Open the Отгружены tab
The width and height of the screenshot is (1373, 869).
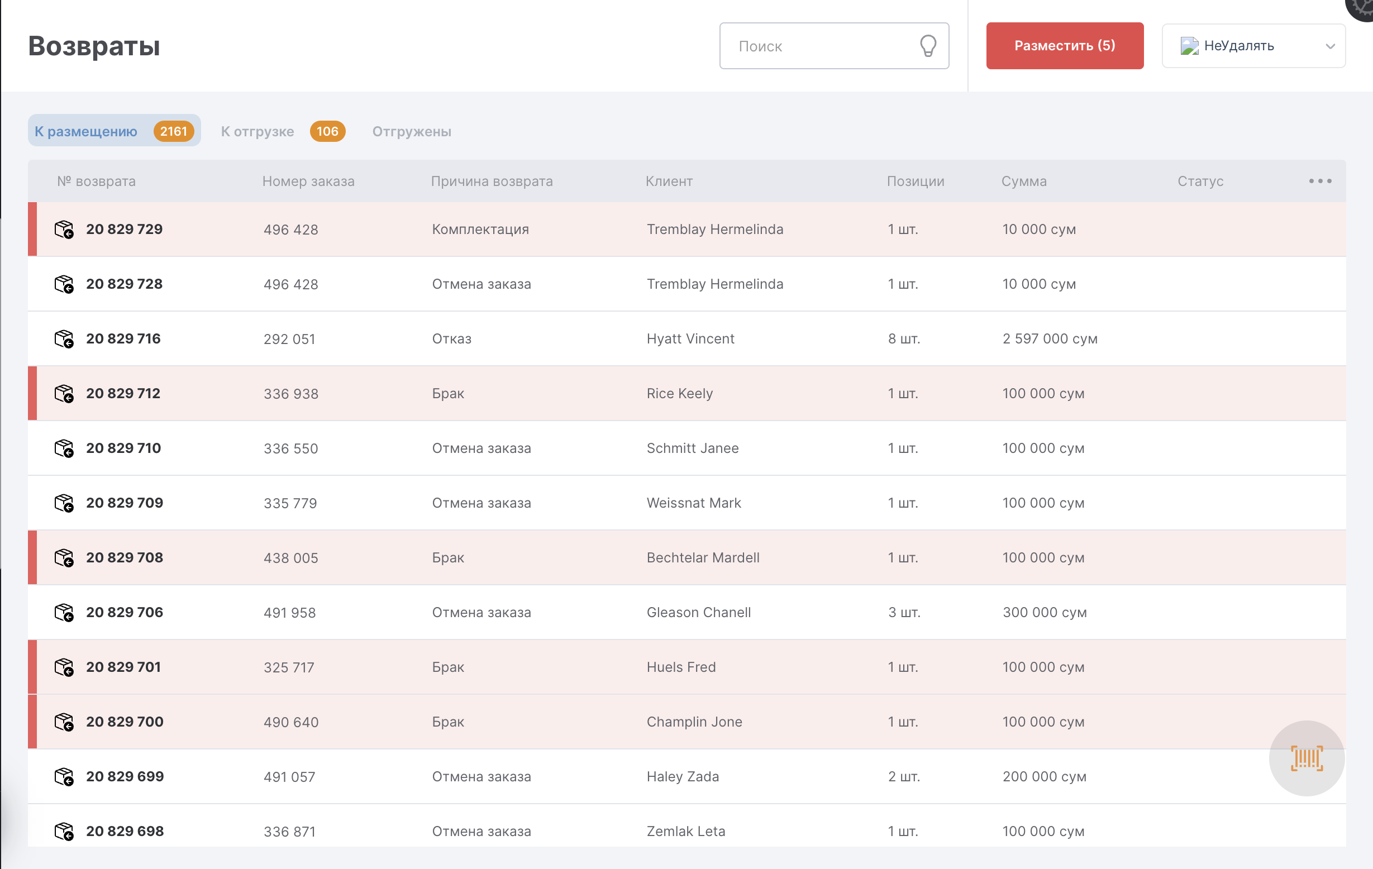[x=411, y=131]
